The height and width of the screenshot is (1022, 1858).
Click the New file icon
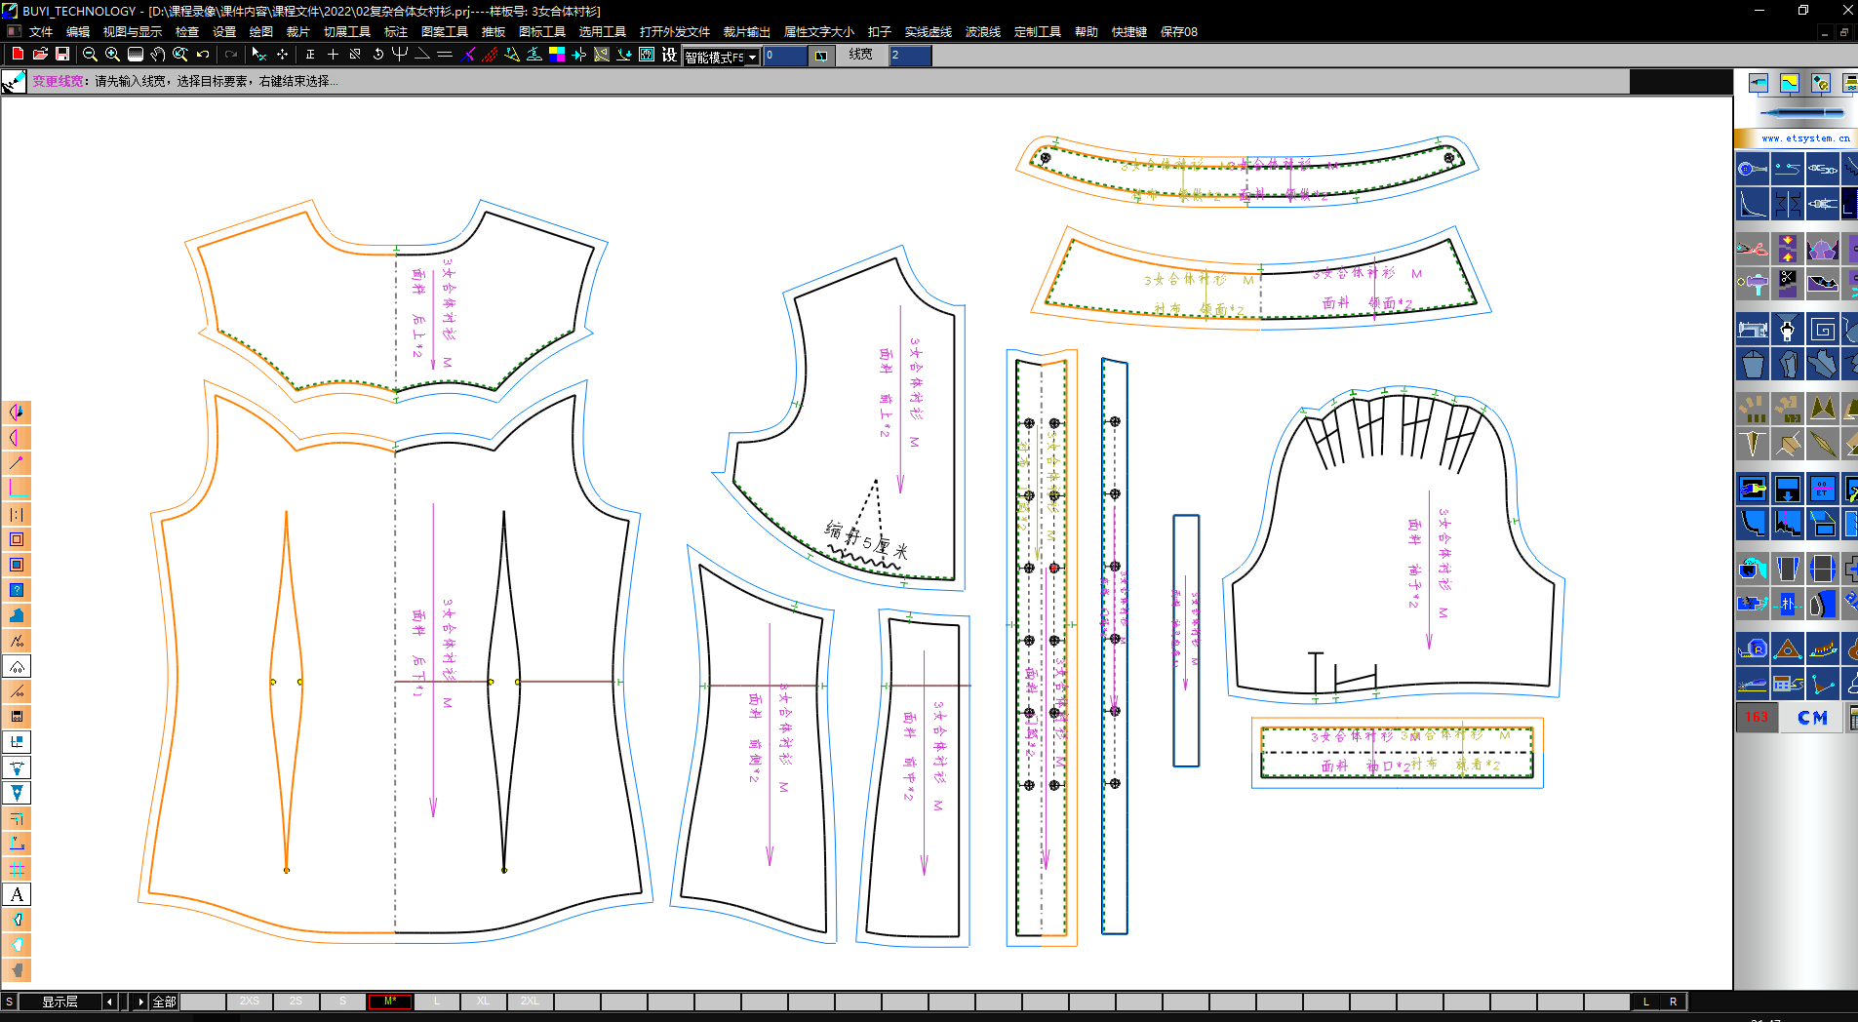pos(18,55)
